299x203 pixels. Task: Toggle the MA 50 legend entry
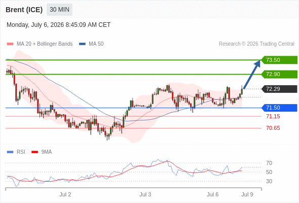pos(91,44)
